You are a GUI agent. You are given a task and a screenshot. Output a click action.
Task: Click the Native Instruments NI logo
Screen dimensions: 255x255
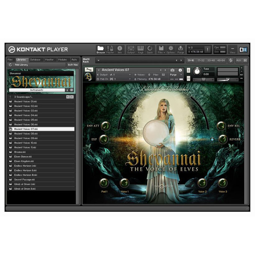click(243, 49)
